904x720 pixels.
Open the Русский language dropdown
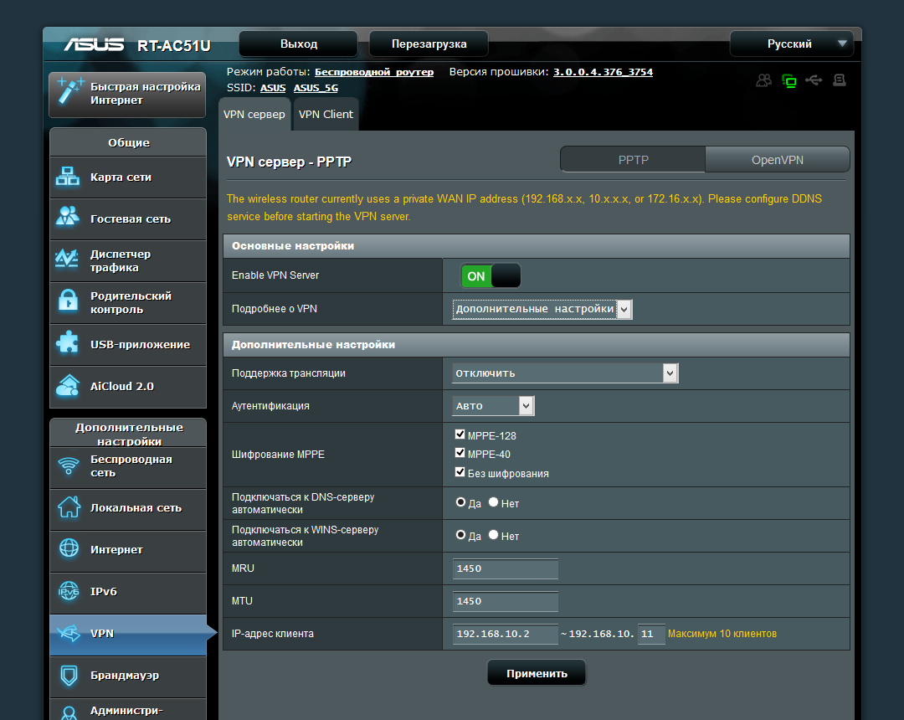tap(792, 44)
